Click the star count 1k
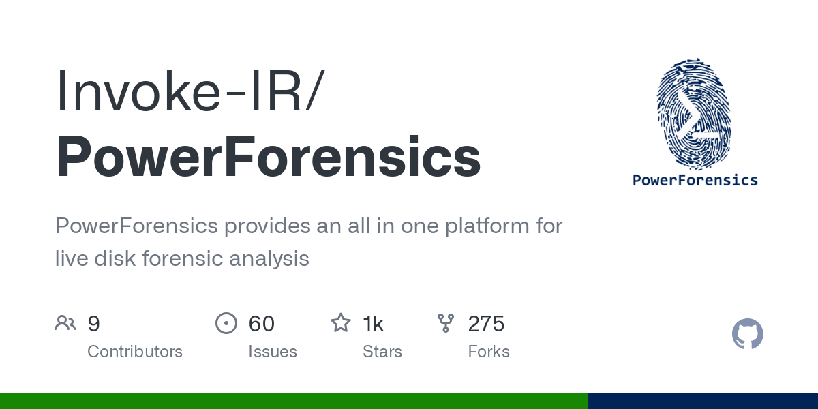 pyautogui.click(x=374, y=323)
